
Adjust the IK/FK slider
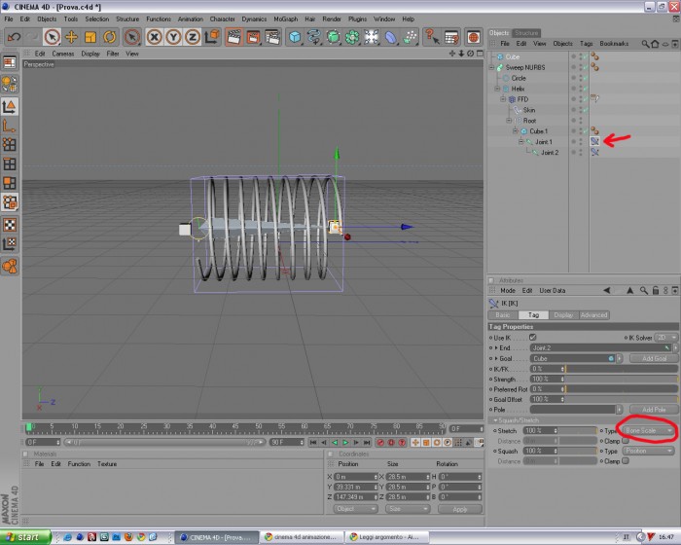[x=621, y=369]
